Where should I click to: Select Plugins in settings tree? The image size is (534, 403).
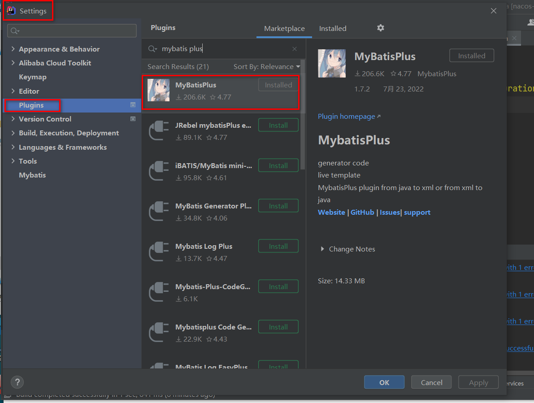click(x=72, y=105)
